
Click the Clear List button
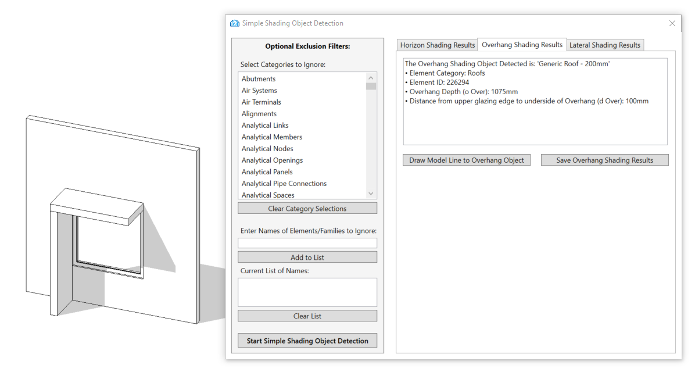tap(307, 316)
